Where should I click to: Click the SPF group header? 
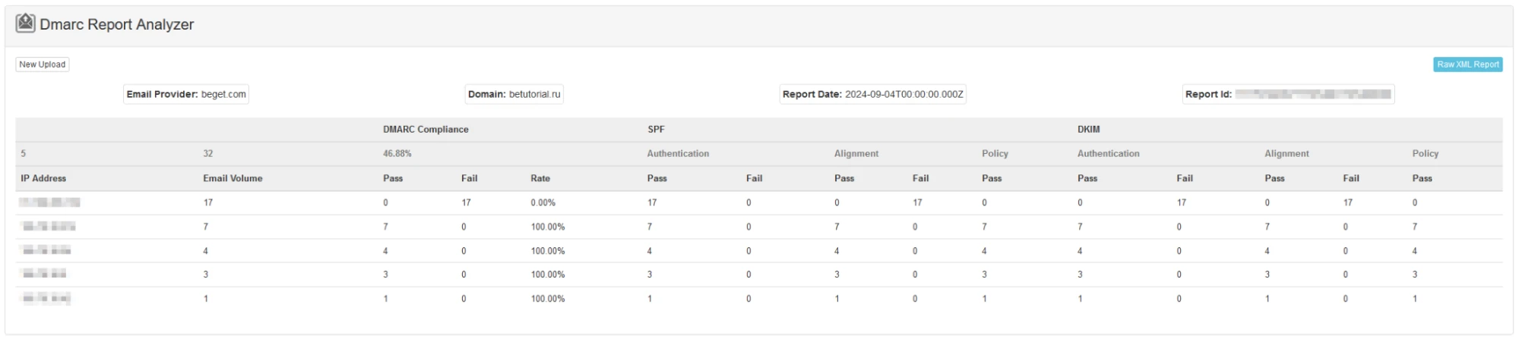[x=656, y=130]
